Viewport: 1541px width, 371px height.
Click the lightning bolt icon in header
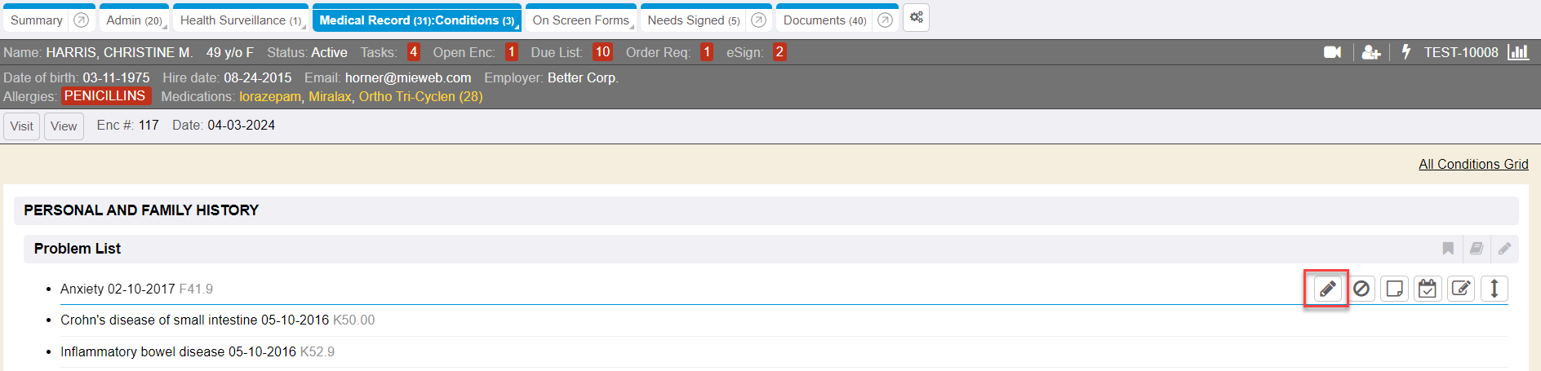tap(1406, 52)
